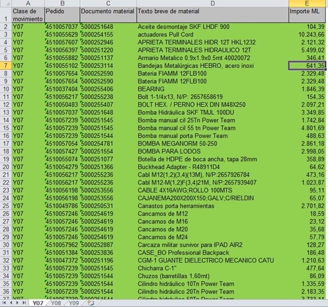Click the select-all corner button
Viewport: 328px width, 307px height.
click(5, 3)
